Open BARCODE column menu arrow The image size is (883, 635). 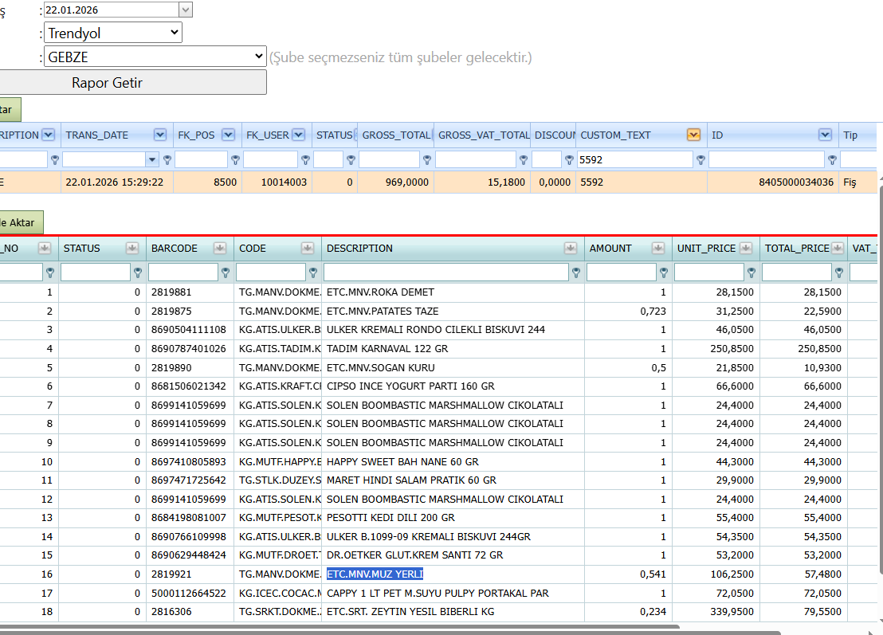tap(220, 249)
